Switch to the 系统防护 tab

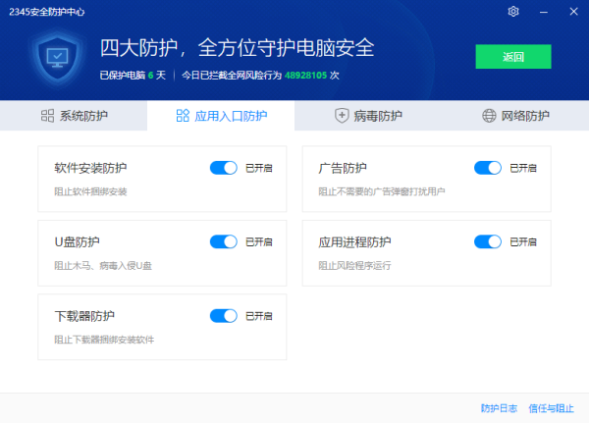[74, 116]
